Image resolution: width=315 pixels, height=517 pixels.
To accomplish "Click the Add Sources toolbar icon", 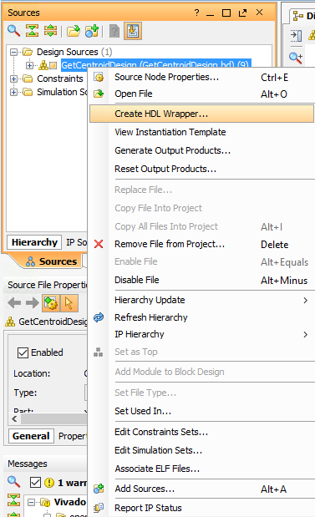I will click(92, 31).
